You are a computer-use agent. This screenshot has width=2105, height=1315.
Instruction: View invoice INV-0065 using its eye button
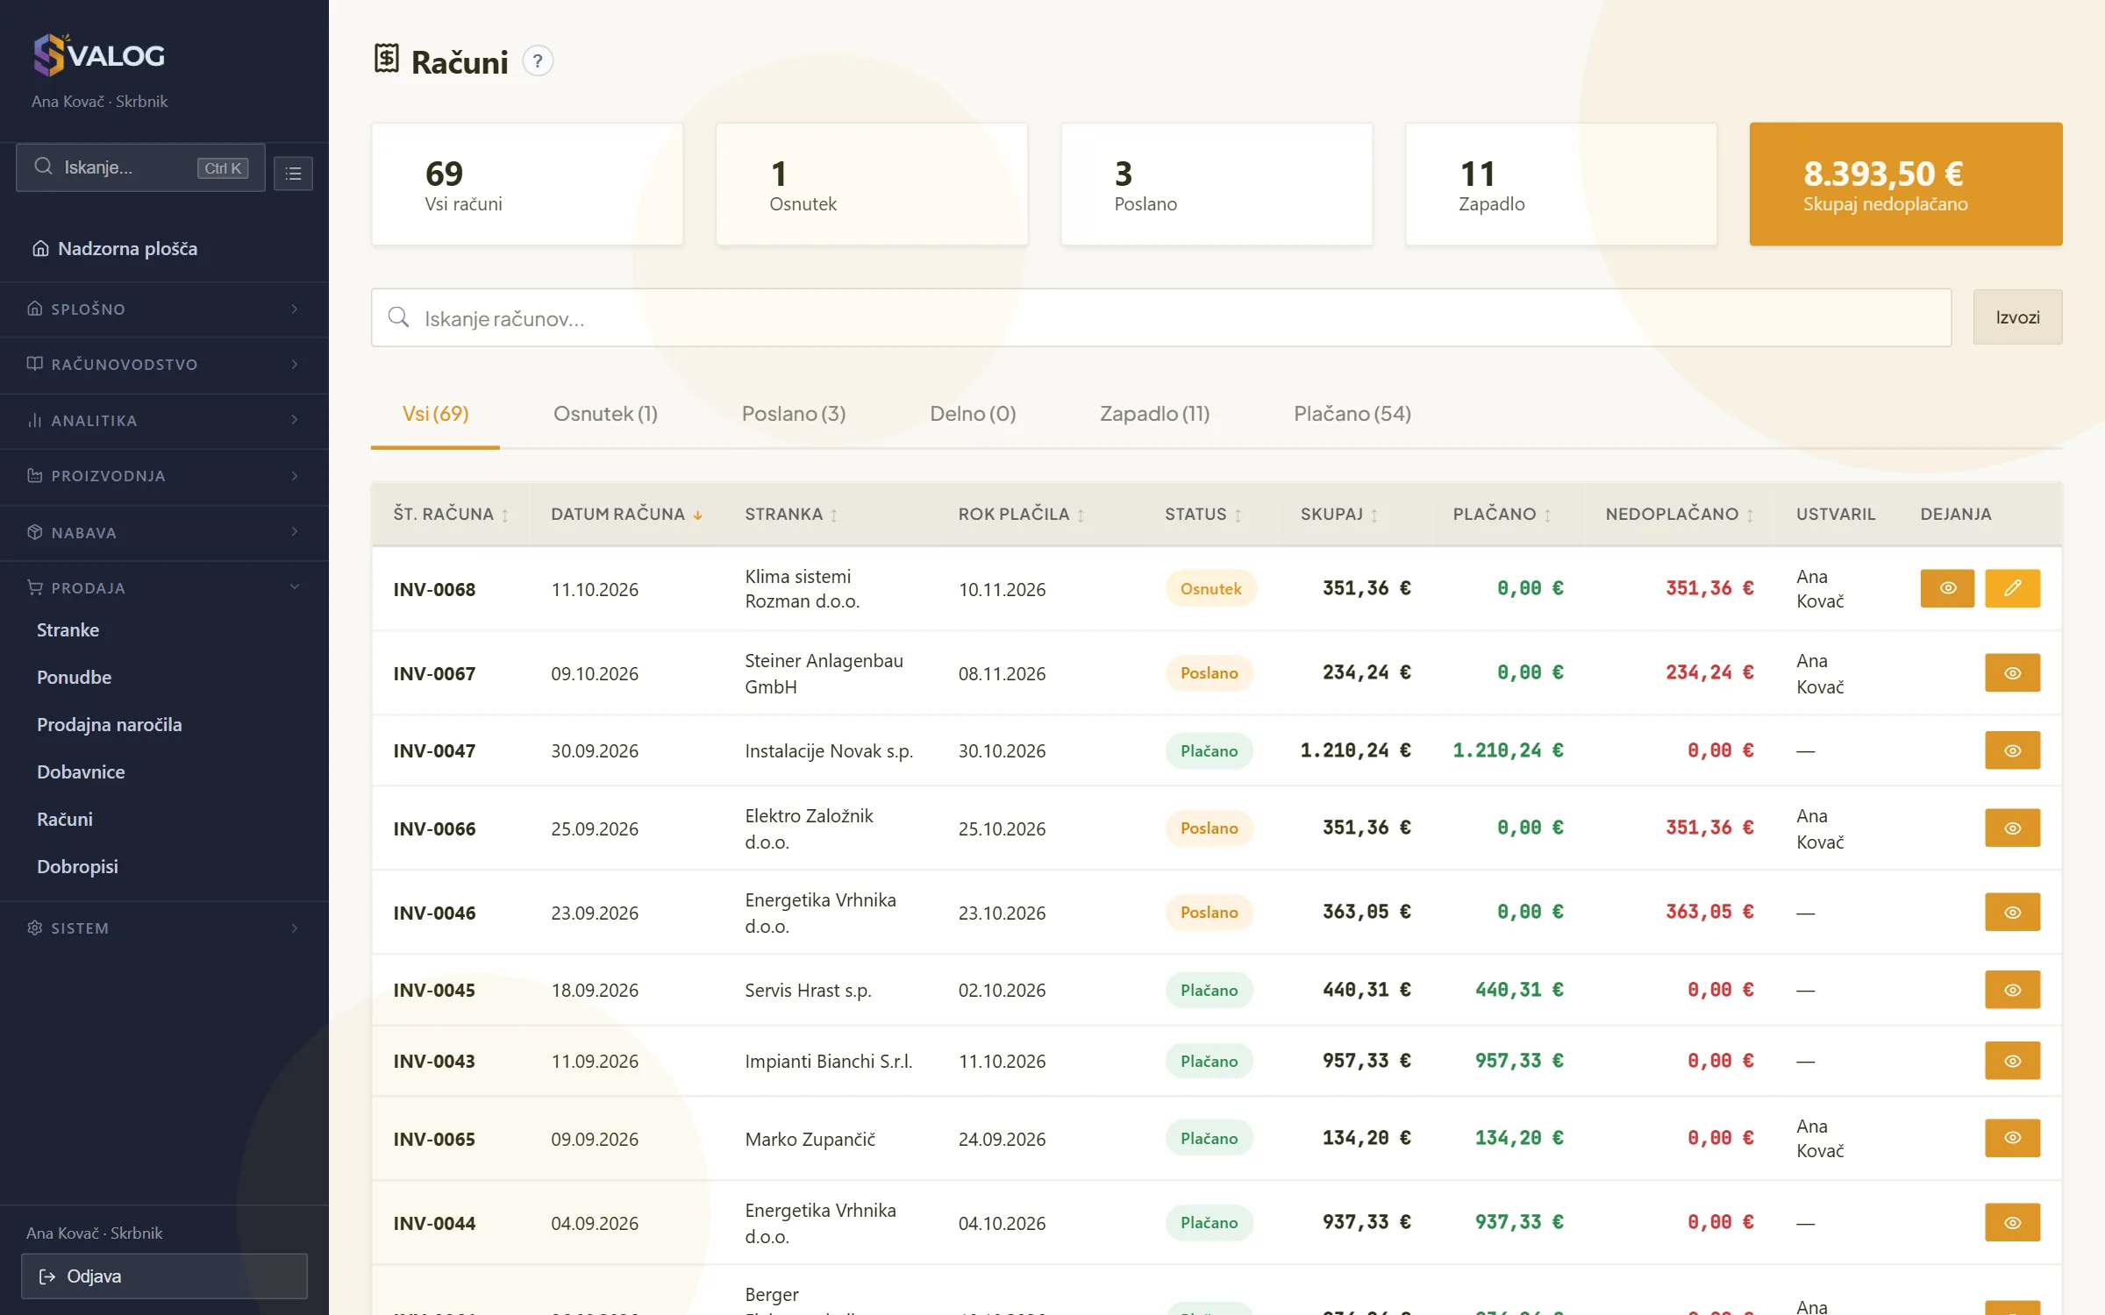point(2013,1138)
